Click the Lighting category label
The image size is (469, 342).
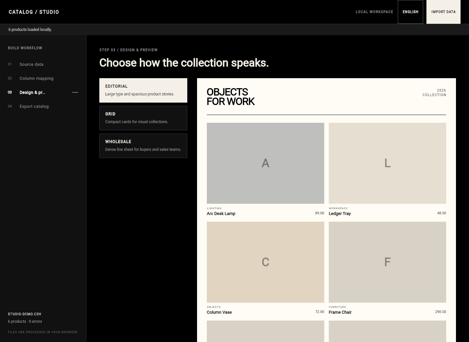coord(214,208)
